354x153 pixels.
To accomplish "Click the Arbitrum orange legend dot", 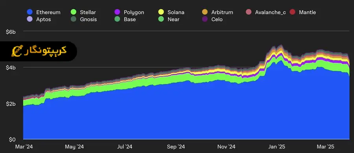I will pyautogui.click(x=205, y=12).
